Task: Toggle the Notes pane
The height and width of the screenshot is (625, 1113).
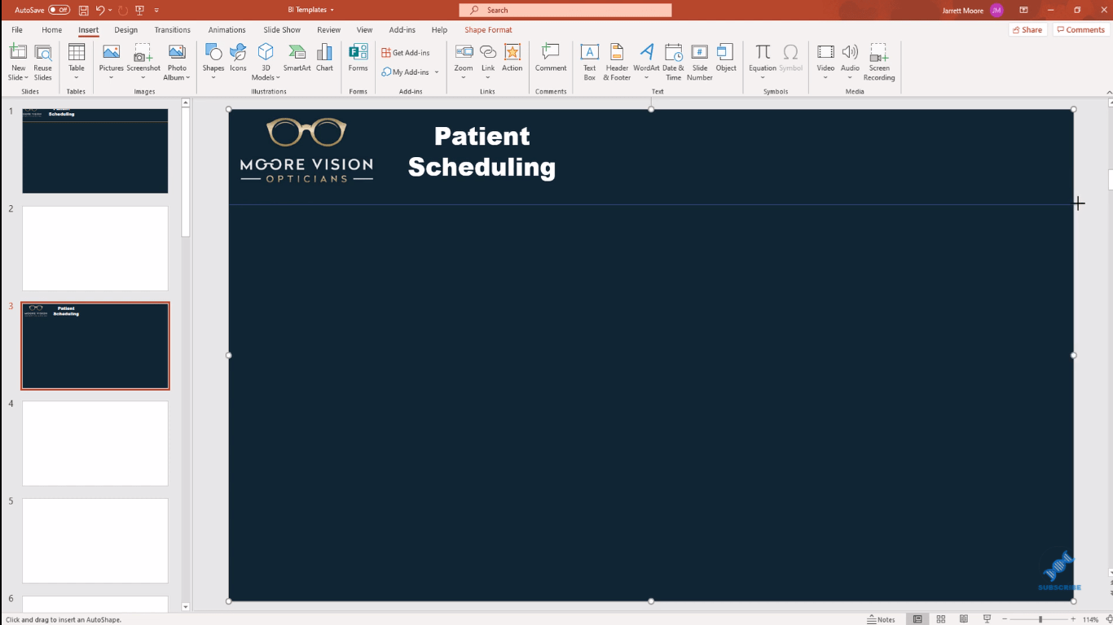Action: pyautogui.click(x=882, y=619)
